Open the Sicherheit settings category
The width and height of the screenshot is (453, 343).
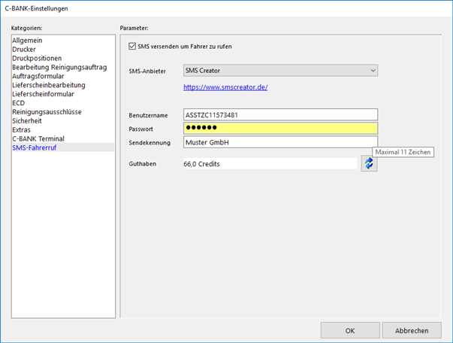28,121
